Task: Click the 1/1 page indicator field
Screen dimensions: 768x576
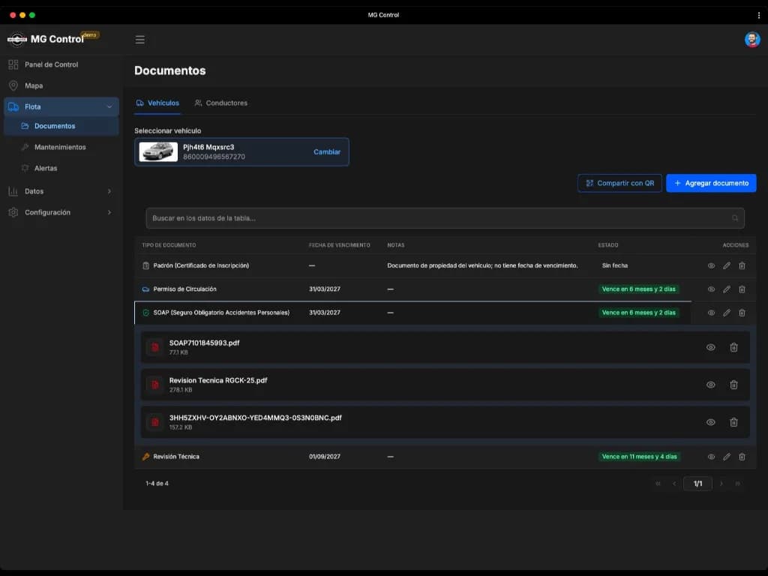Action: tap(697, 484)
